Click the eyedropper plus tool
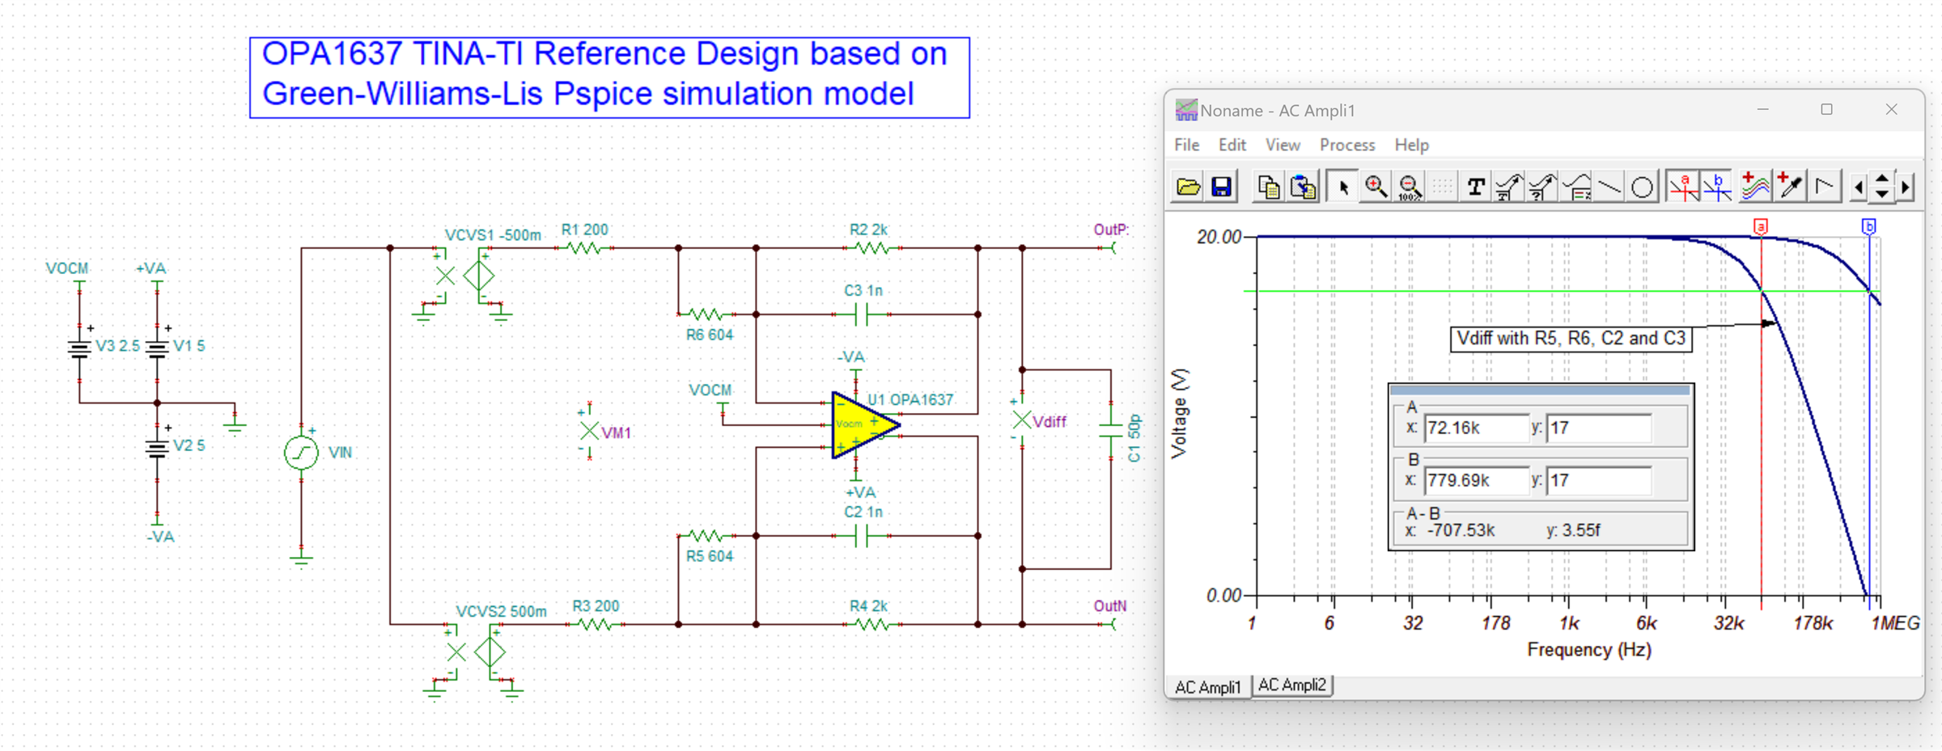This screenshot has height=751, width=1942. pos(1791,187)
